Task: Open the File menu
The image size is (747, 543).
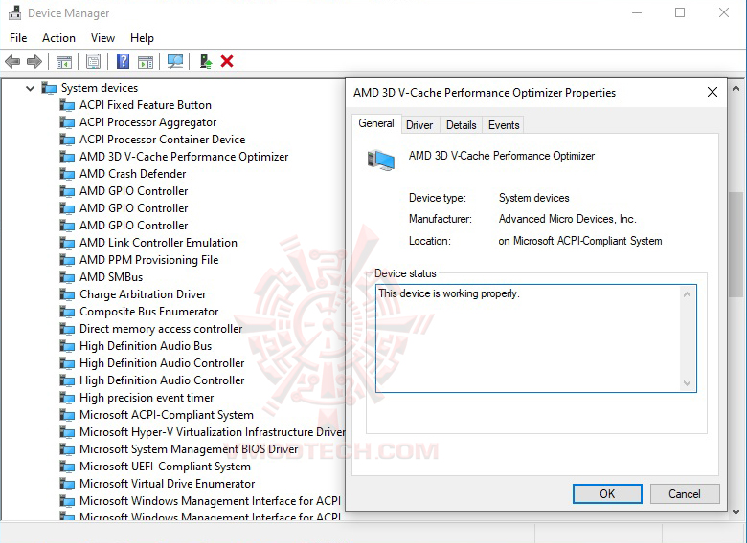Action: click(18, 38)
